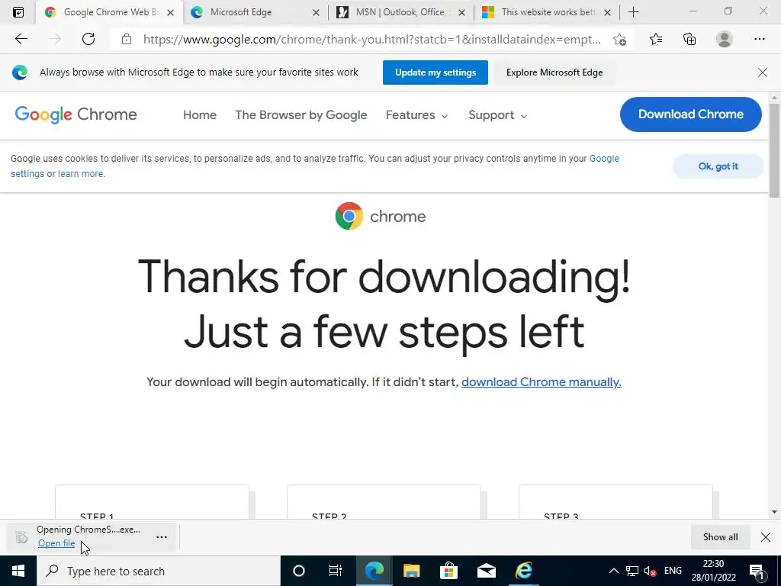Close the Microsoft Edge tab
Screen dimensions: 781x586
click(316, 13)
